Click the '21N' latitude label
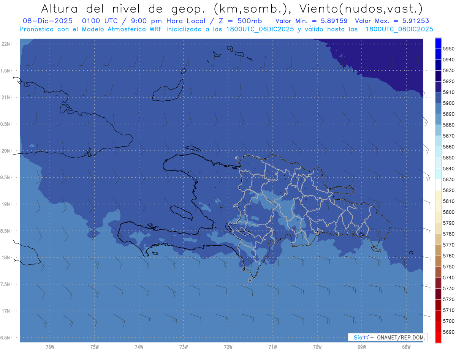Screen dimensions: 456x352 (6, 97)
